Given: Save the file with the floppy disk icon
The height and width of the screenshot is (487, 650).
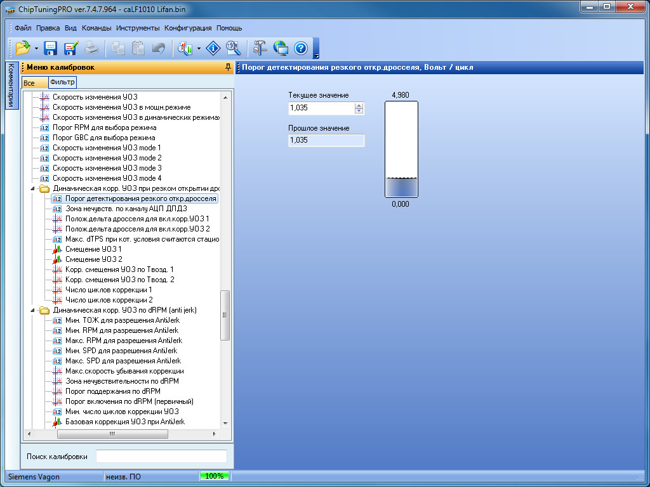Looking at the screenshot, I should click(50, 48).
